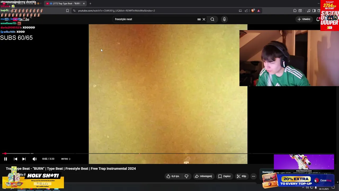The image size is (339, 191).
Task: Open more actions three-dot menu
Action: [x=253, y=176]
